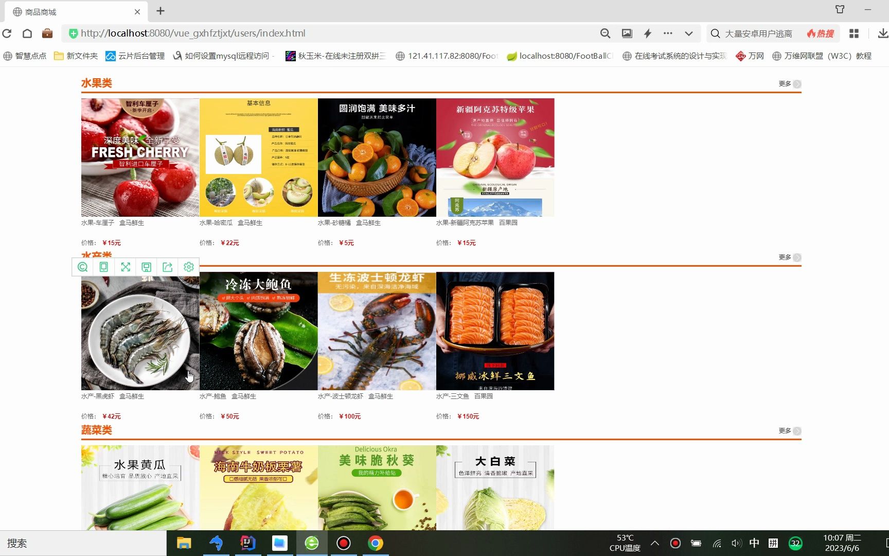Open the 新文件夹 bookmark folder
The height and width of the screenshot is (556, 889).
pyautogui.click(x=76, y=56)
